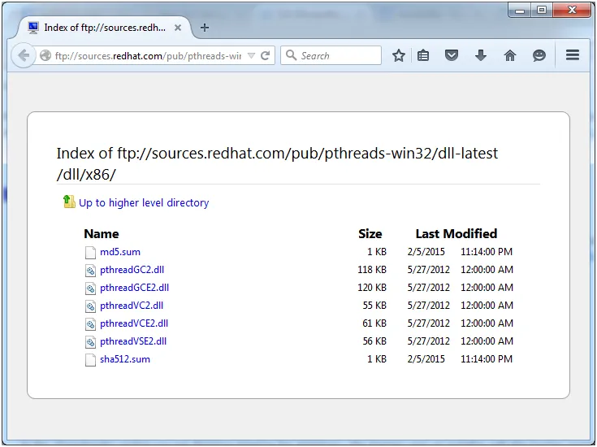Click the sha512.sum file icon

point(90,360)
